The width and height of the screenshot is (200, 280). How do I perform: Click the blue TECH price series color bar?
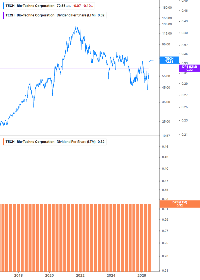tap(3, 6)
